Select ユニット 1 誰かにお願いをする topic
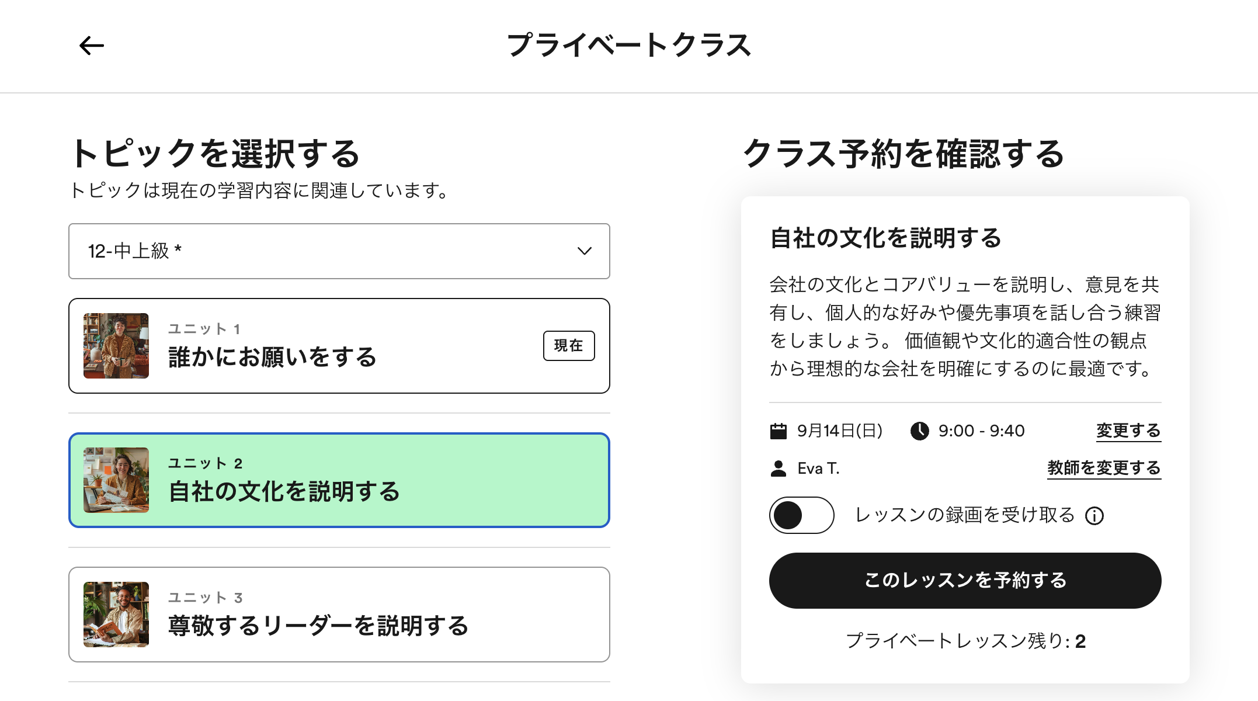Image resolution: width=1258 pixels, height=701 pixels. (339, 346)
